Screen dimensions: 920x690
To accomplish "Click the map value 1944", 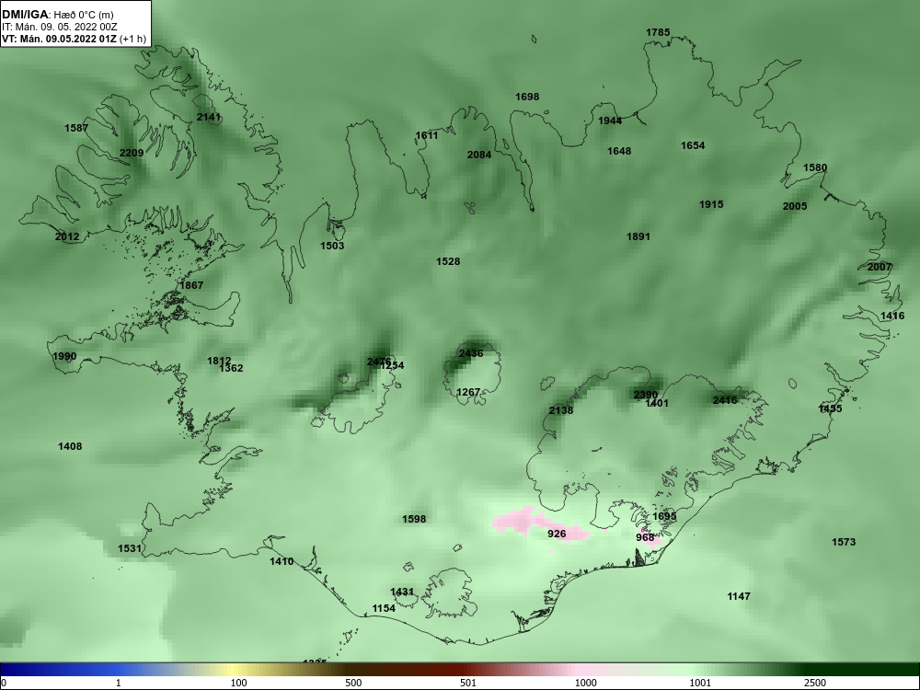I will click(610, 121).
